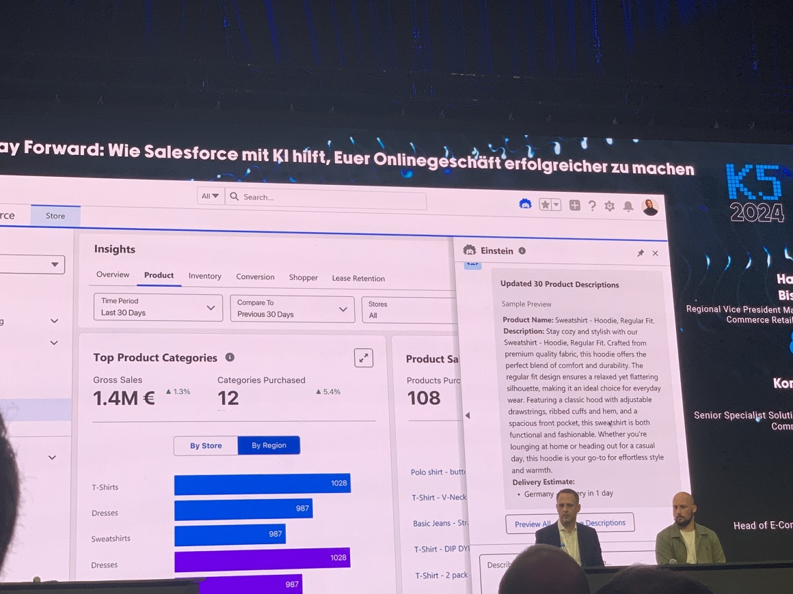Click the T-Shirts category label
793x594 pixels.
[x=105, y=487]
